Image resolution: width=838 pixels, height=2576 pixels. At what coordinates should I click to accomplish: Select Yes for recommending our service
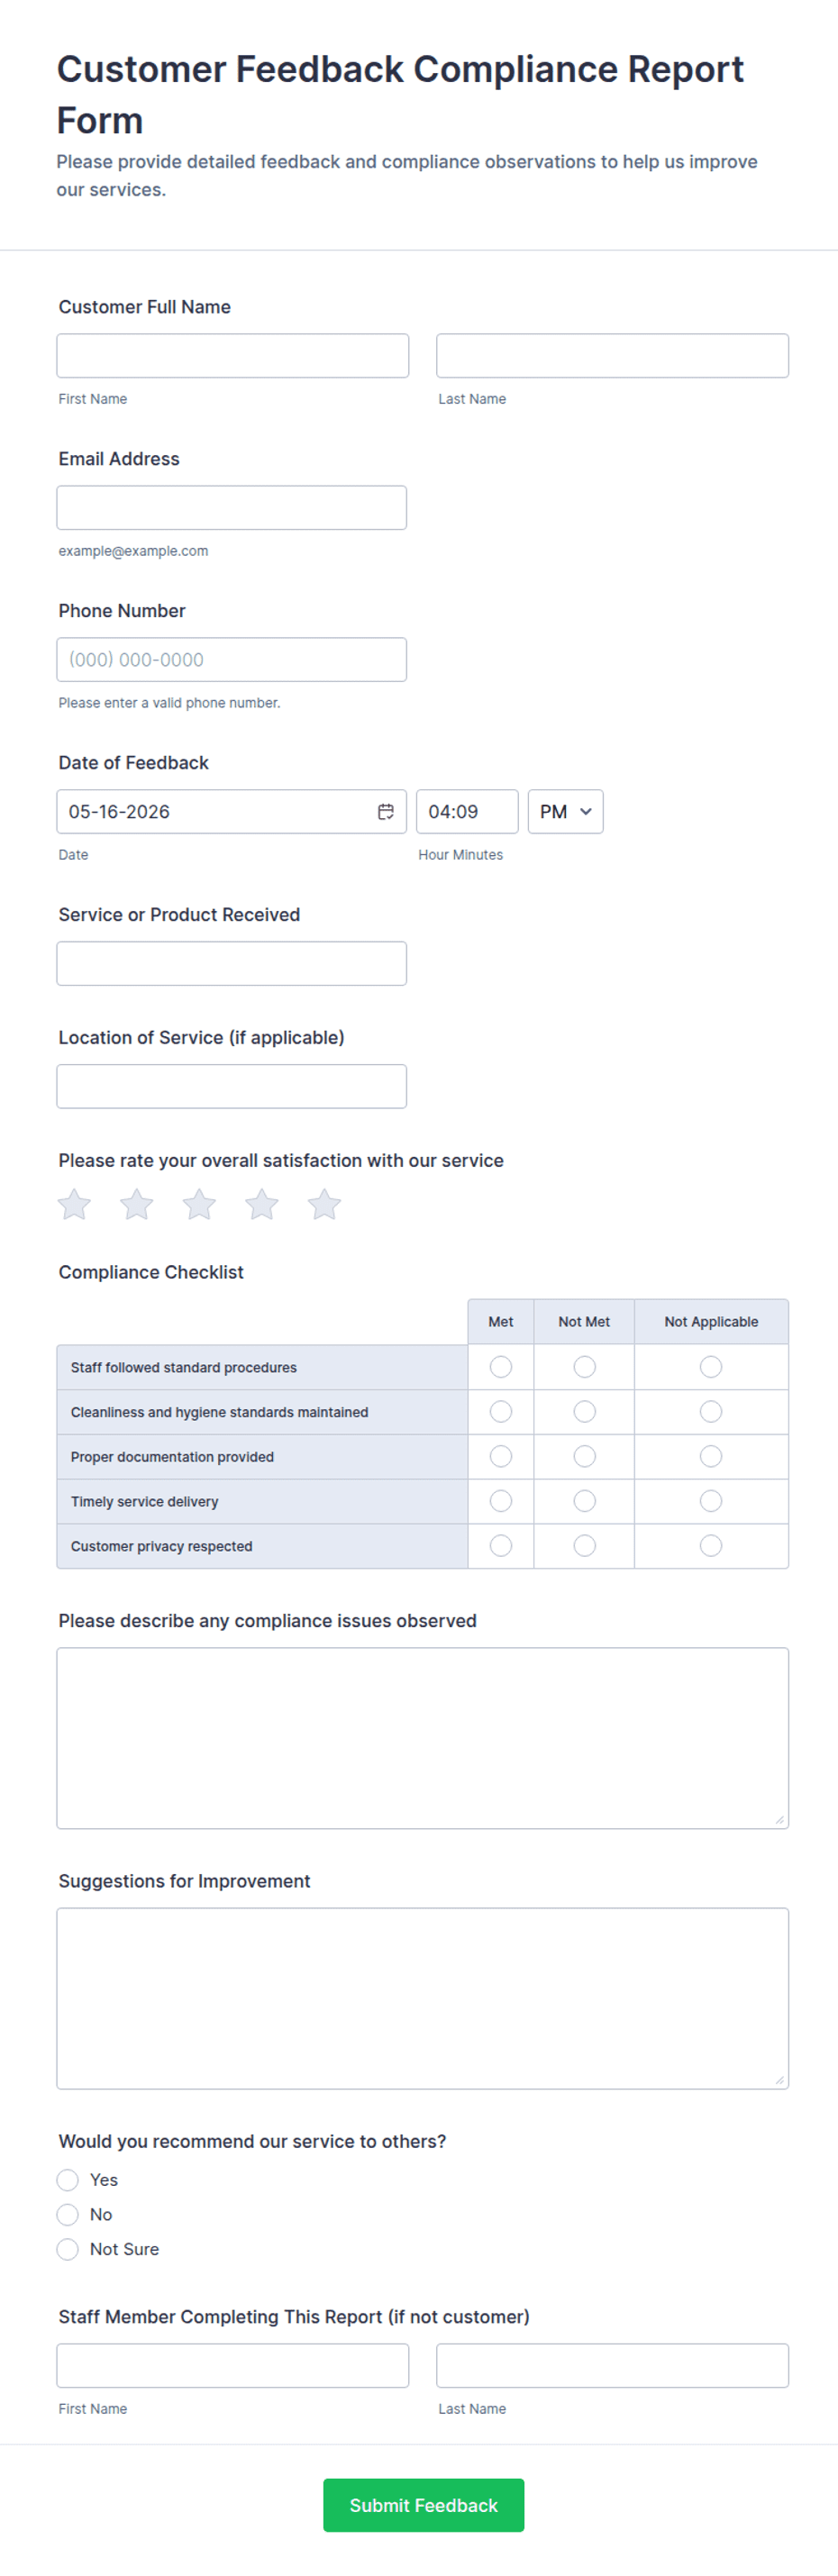coord(68,2179)
